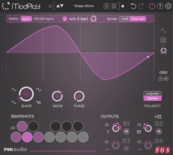Click the undo arrow
This screenshot has width=173, height=155.
point(133,6)
